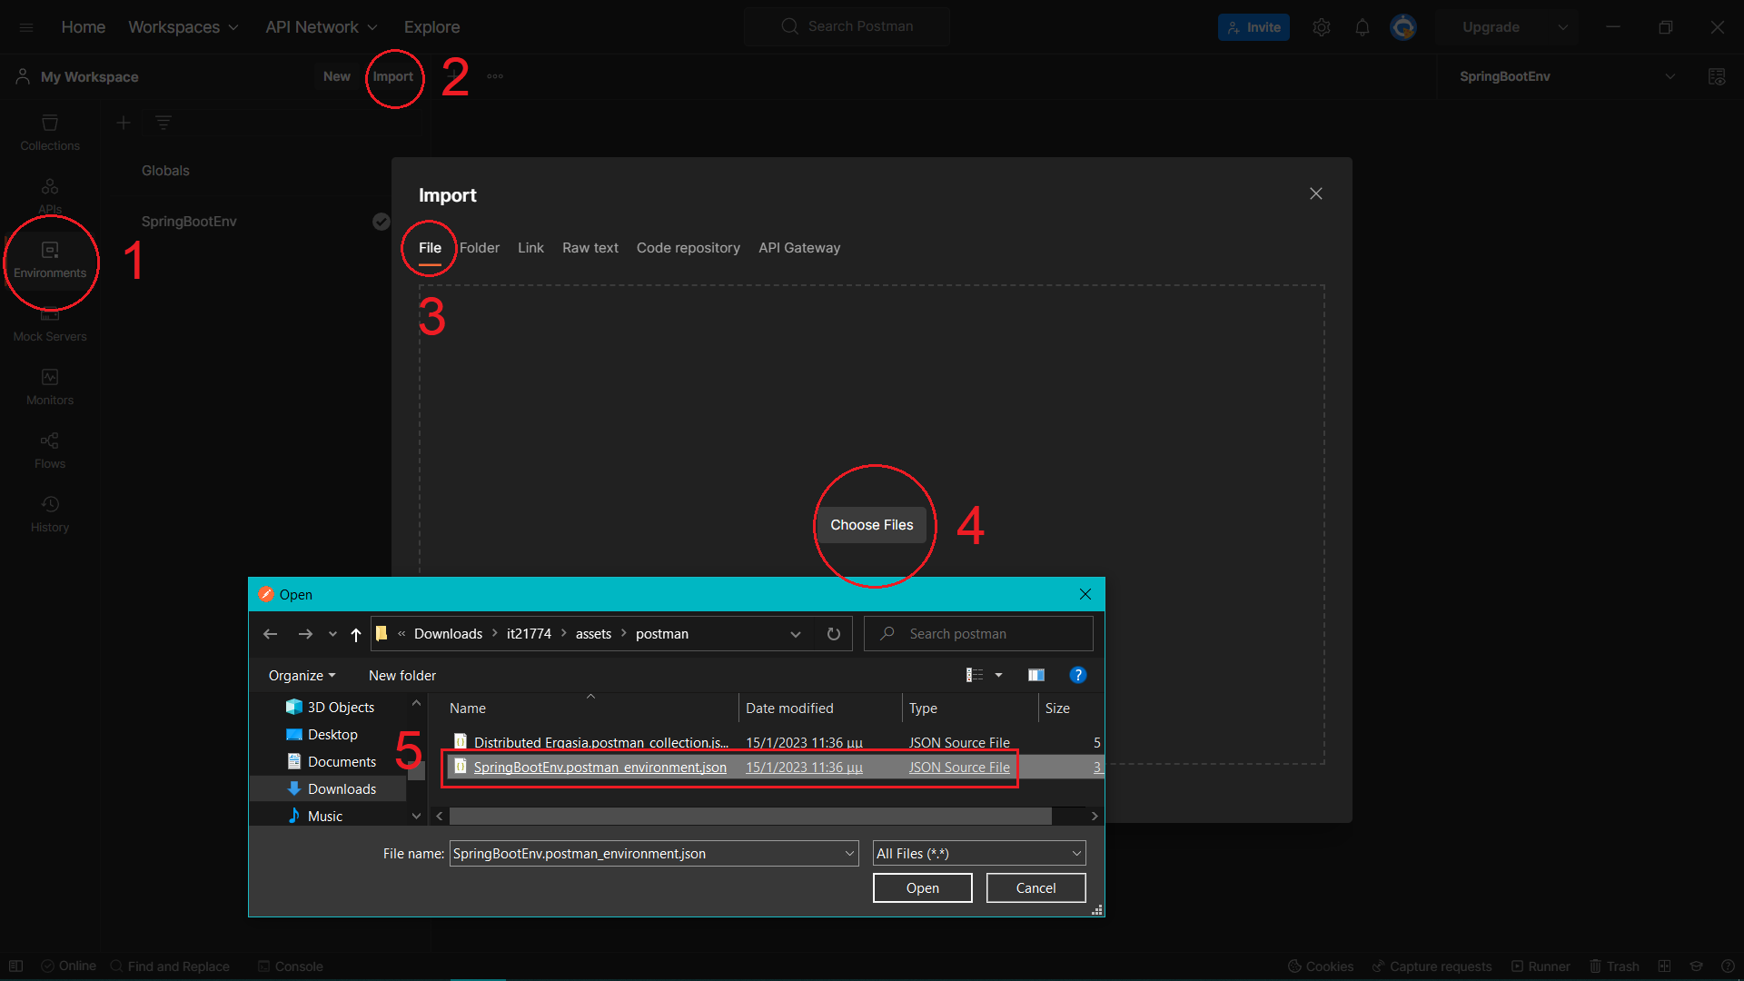Open Postman settings gear
Image resolution: width=1744 pixels, height=981 pixels.
tap(1322, 27)
